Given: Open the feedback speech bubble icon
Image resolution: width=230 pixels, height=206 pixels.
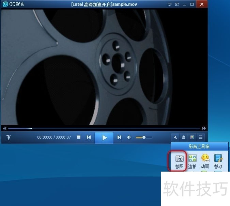Looking at the screenshot, I should pyautogui.click(x=169, y=4).
